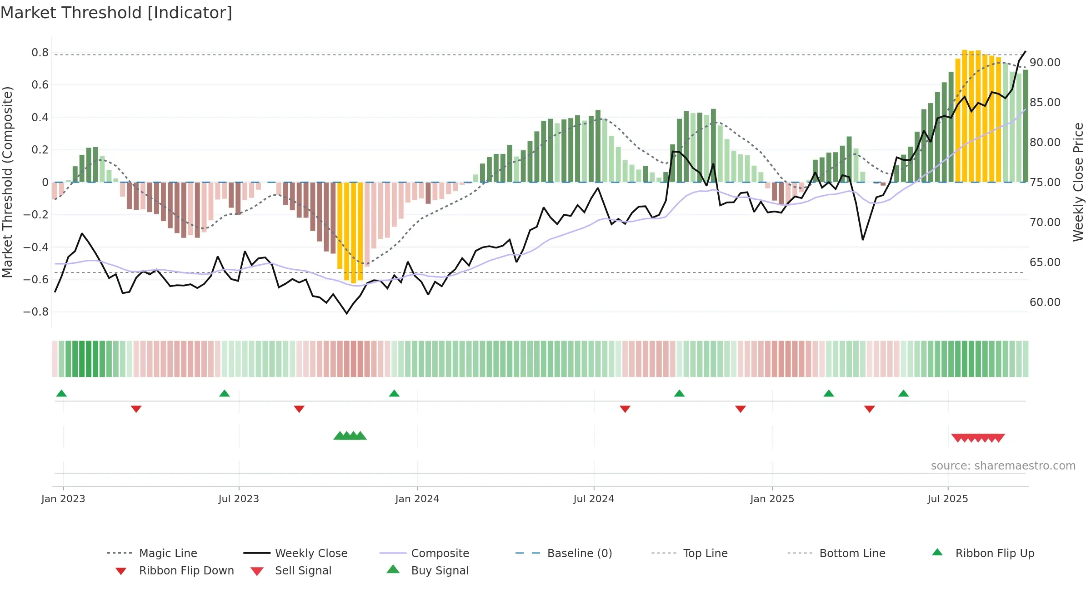Toggle the Weekly Close legend entry

295,553
